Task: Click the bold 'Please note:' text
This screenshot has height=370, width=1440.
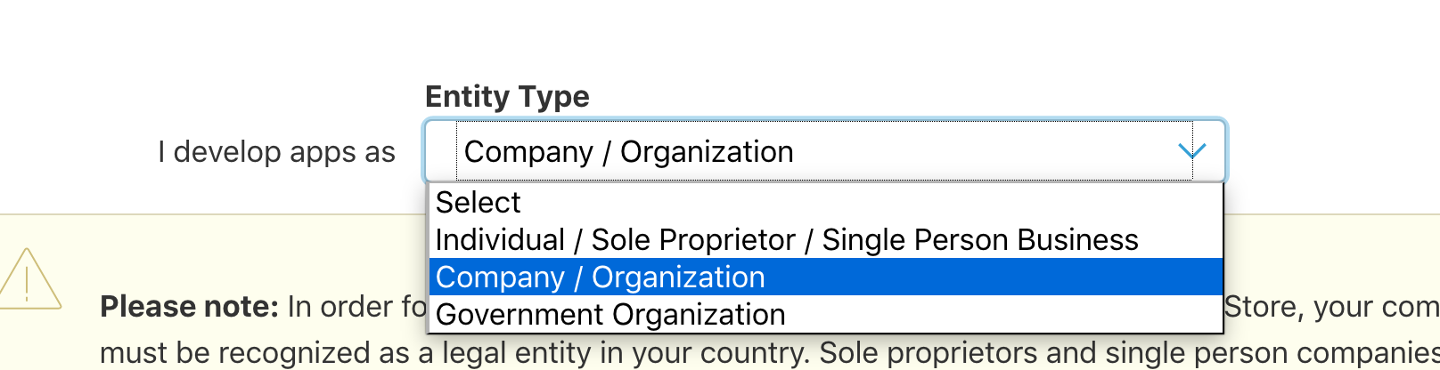Action: 190,307
